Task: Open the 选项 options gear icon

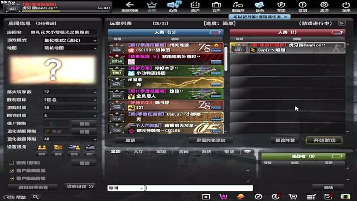Action: [x=324, y=7]
